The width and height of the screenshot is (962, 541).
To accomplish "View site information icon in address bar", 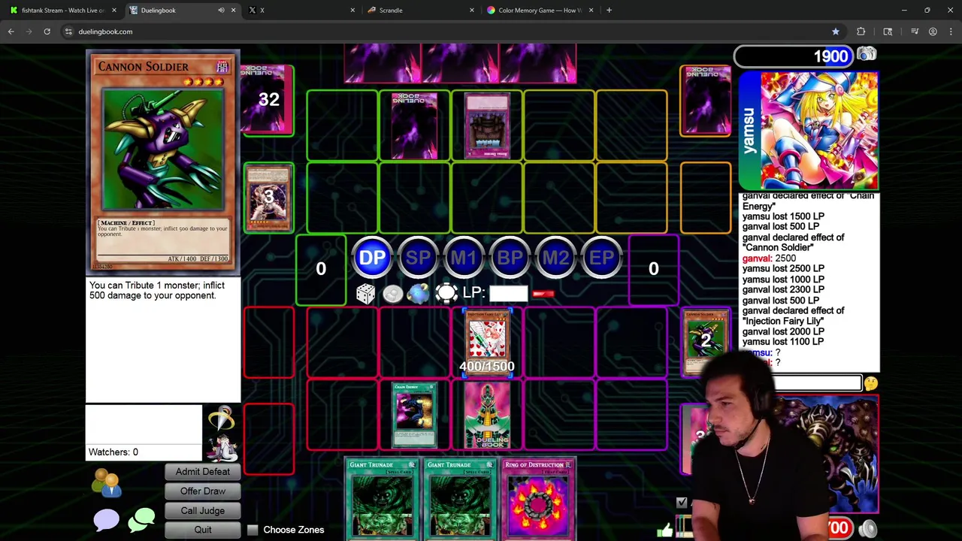I will [x=68, y=32].
